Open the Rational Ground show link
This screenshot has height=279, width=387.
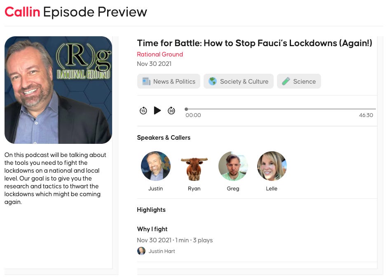160,54
